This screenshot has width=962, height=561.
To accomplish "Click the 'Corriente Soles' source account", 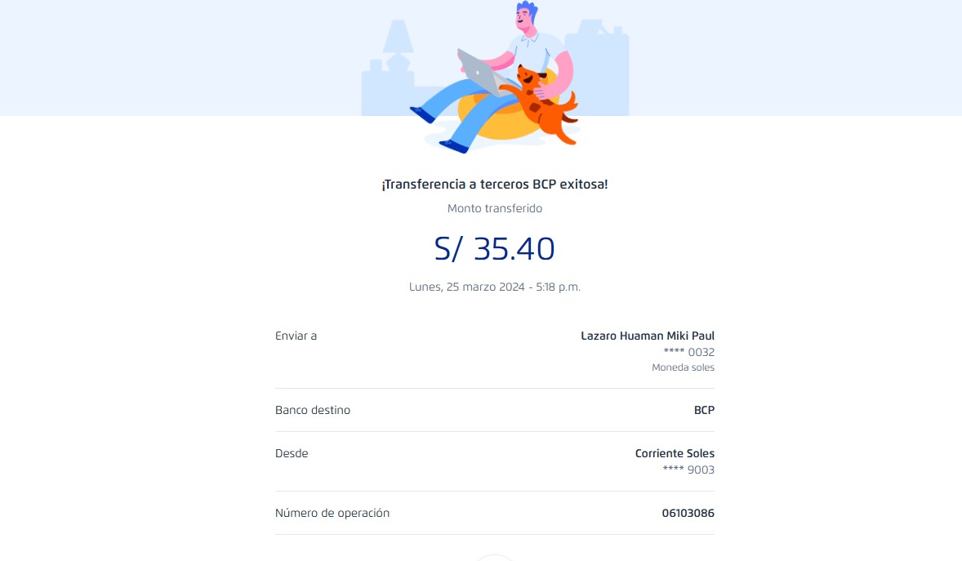I will [675, 453].
